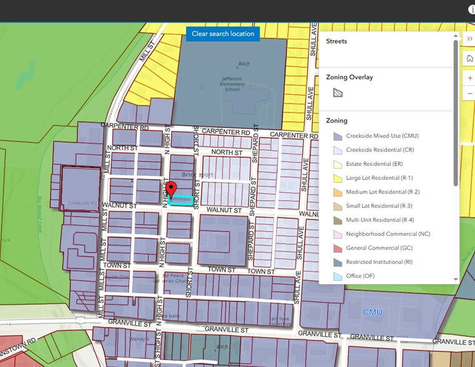Screen dimensions: 475x367
Task: Collapse the legend panel with the double-chevron
Action: click(469, 39)
